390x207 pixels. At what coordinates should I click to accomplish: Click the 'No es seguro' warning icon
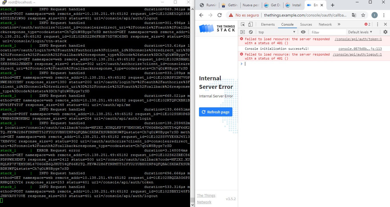click(231, 15)
